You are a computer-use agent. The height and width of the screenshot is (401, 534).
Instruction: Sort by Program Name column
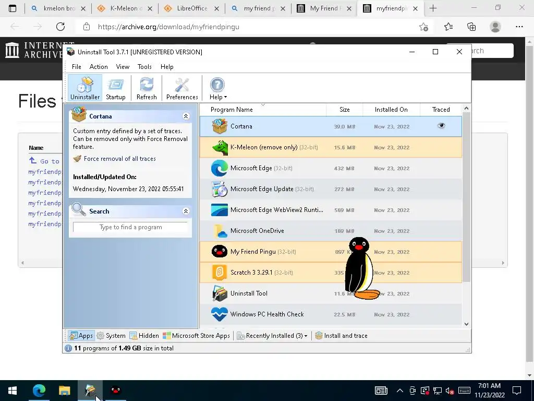coord(263,110)
